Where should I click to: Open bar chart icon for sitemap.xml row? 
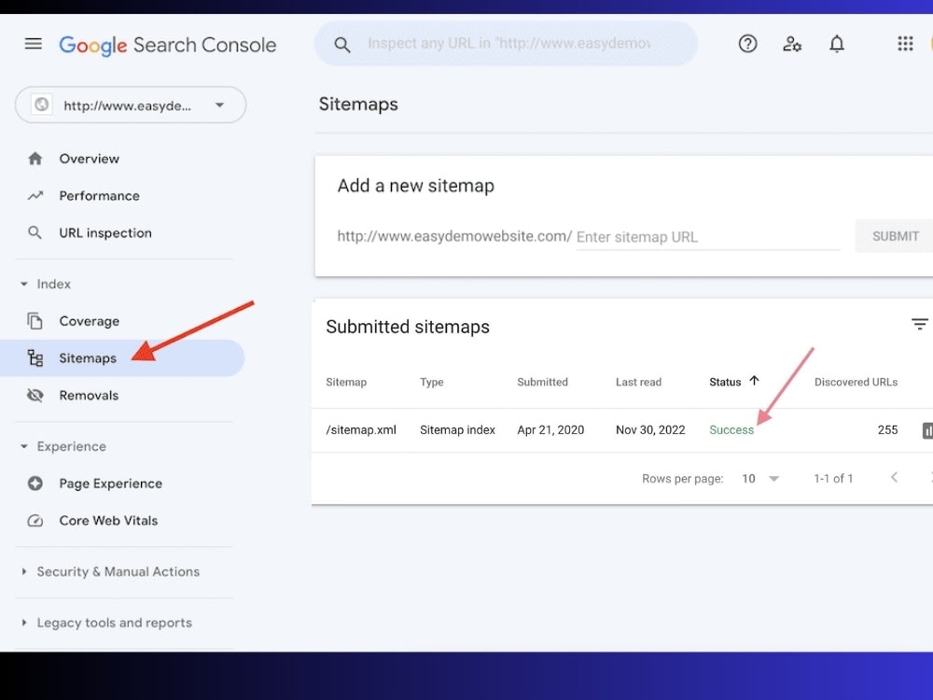pyautogui.click(x=927, y=430)
